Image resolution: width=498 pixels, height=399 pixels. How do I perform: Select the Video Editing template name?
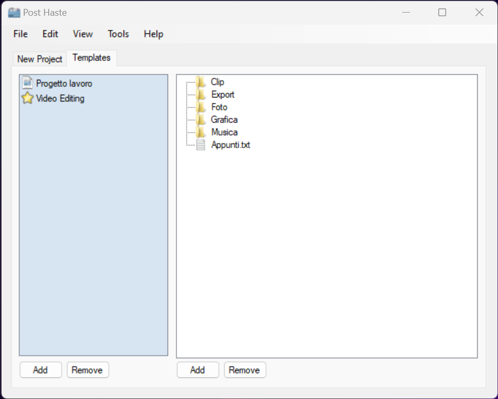(60, 98)
